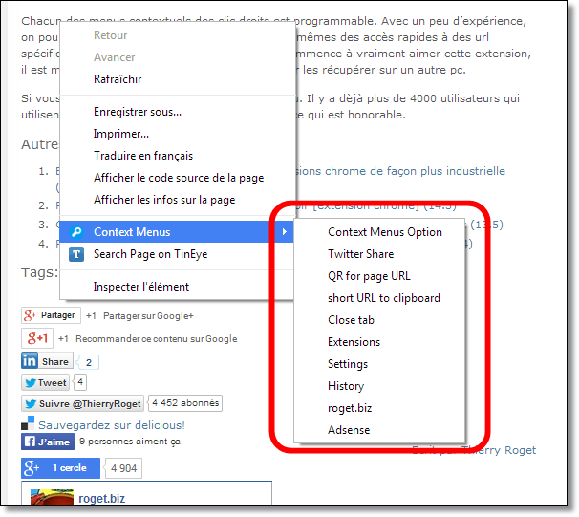Select Afficher le code source de la page
Viewport: 579px width, 517px height.
[178, 178]
